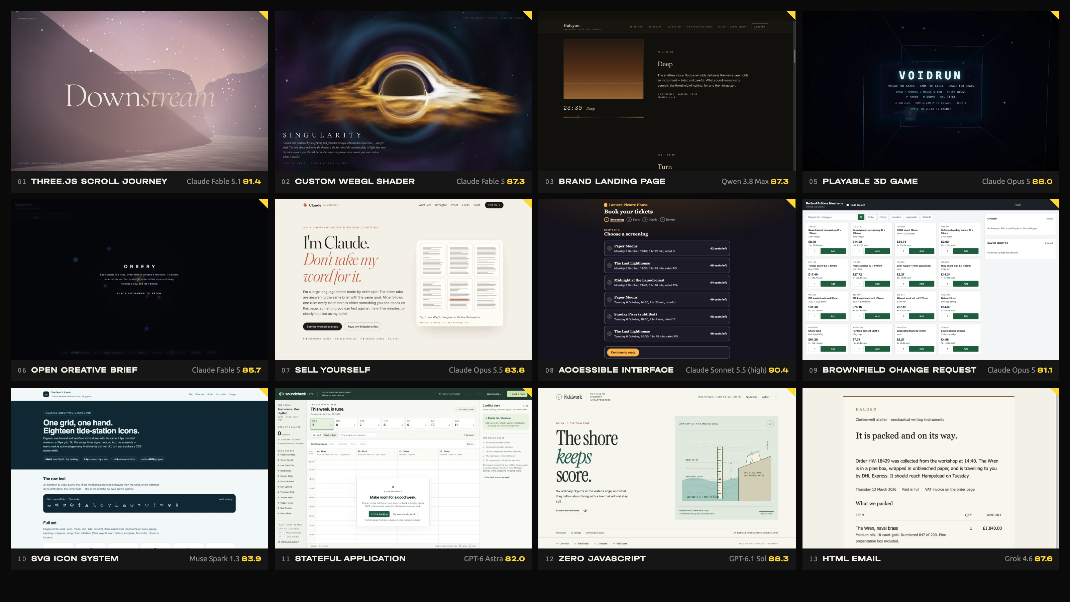Click the Fieldwork circular logo icon
Screen dimensions: 1070x602
pos(559,397)
